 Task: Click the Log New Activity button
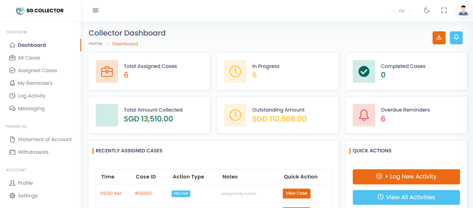coord(406,177)
